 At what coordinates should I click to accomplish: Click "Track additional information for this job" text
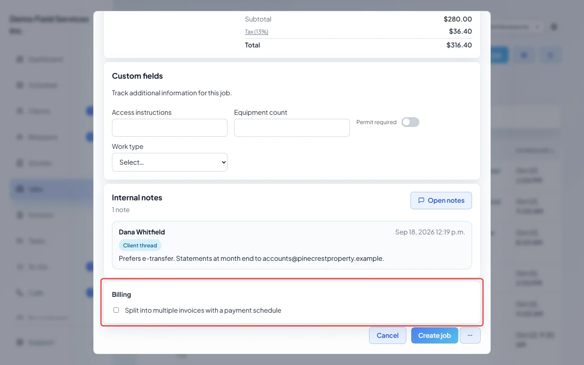pyautogui.click(x=172, y=93)
